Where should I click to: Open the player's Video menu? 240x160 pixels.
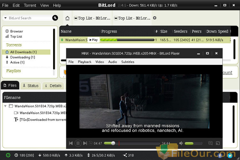point(100,62)
